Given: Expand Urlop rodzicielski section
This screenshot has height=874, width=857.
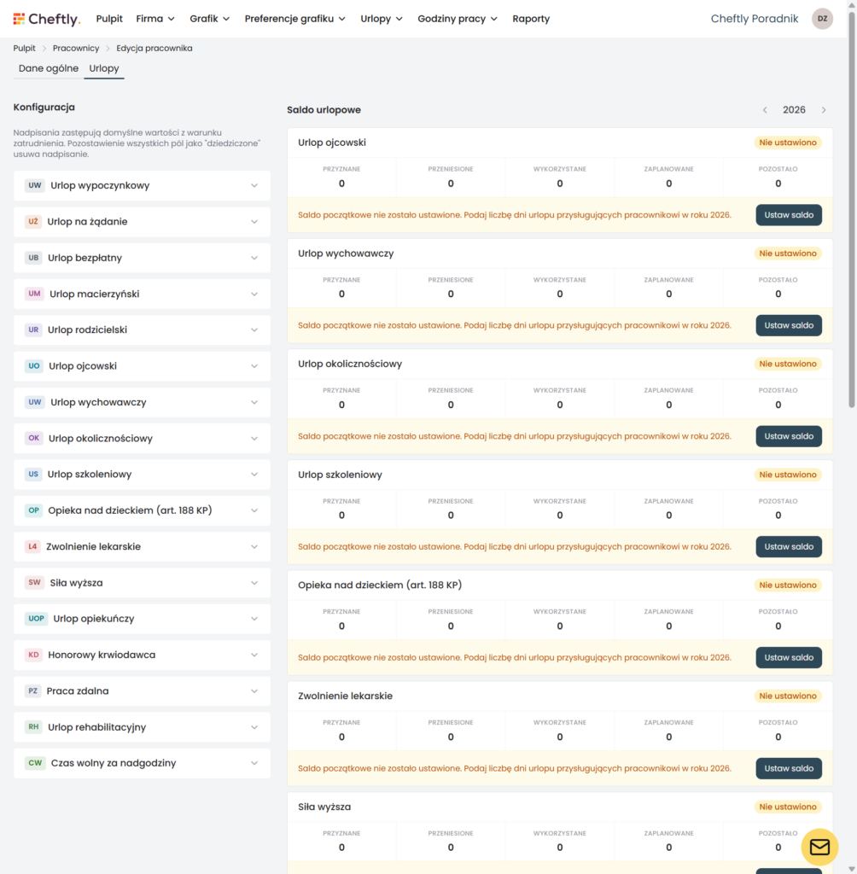Looking at the screenshot, I should click(x=142, y=330).
